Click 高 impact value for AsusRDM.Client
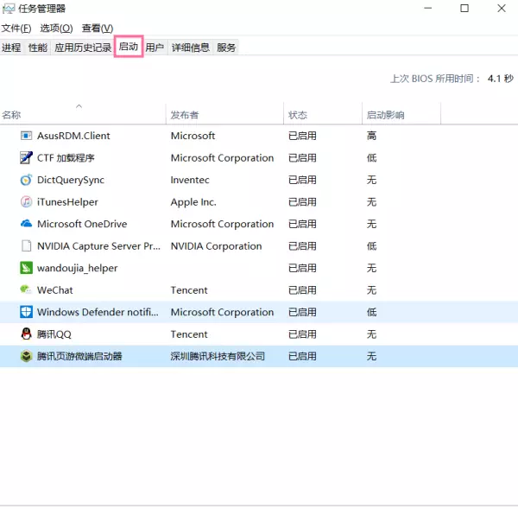Viewport: 518px width, 509px height. 371,136
